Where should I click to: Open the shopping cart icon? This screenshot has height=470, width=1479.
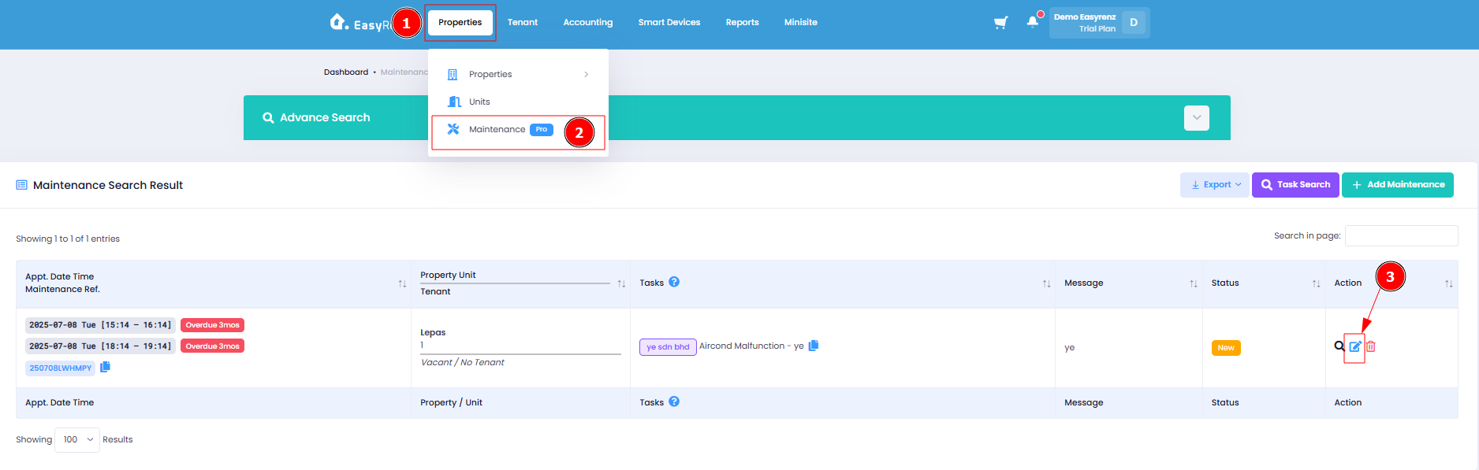click(x=1001, y=23)
